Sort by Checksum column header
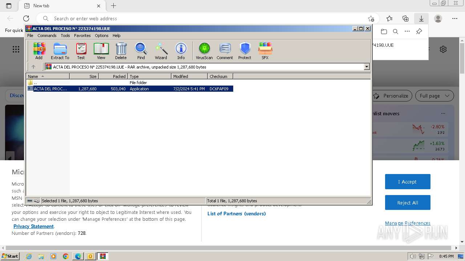This screenshot has height=261, width=465. tap(220, 76)
